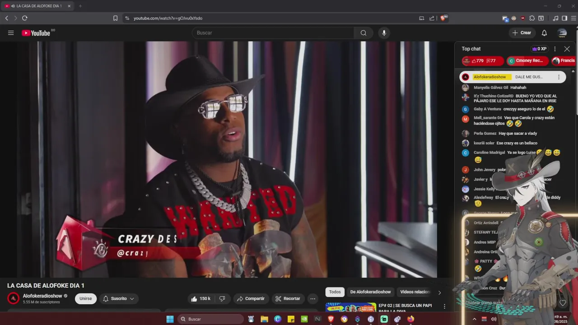Click the Recortar clip button
This screenshot has height=325, width=578.
288,299
